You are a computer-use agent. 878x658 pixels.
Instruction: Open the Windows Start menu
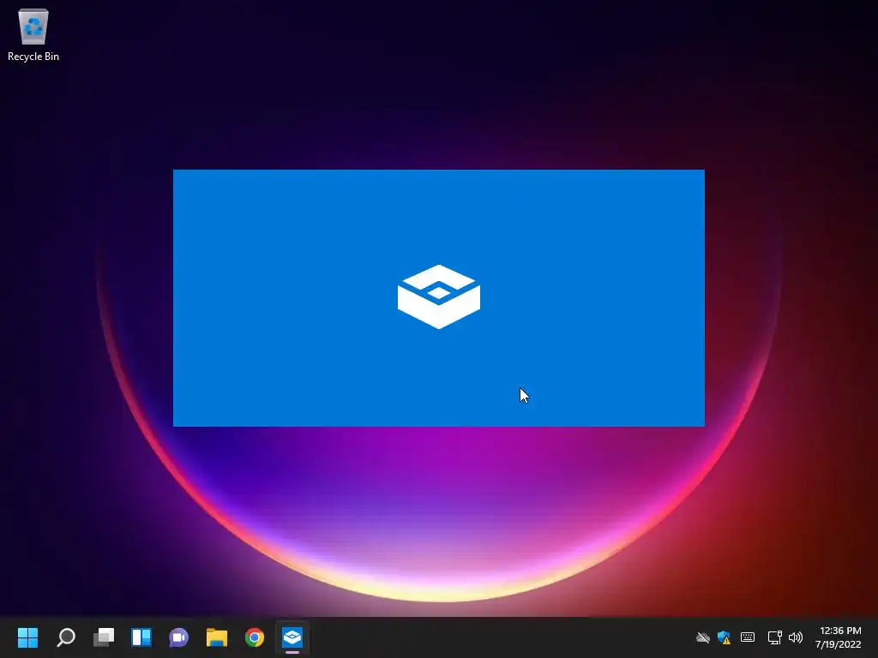27,637
